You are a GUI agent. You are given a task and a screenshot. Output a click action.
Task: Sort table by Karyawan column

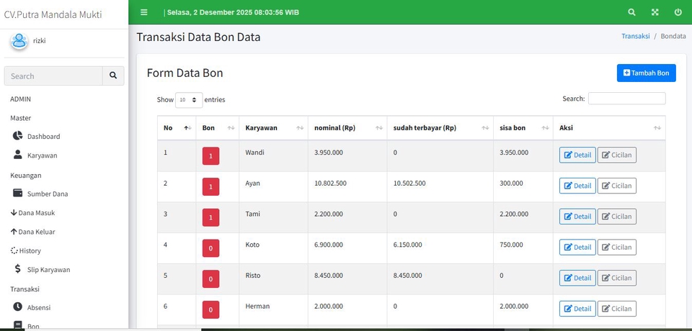click(273, 128)
